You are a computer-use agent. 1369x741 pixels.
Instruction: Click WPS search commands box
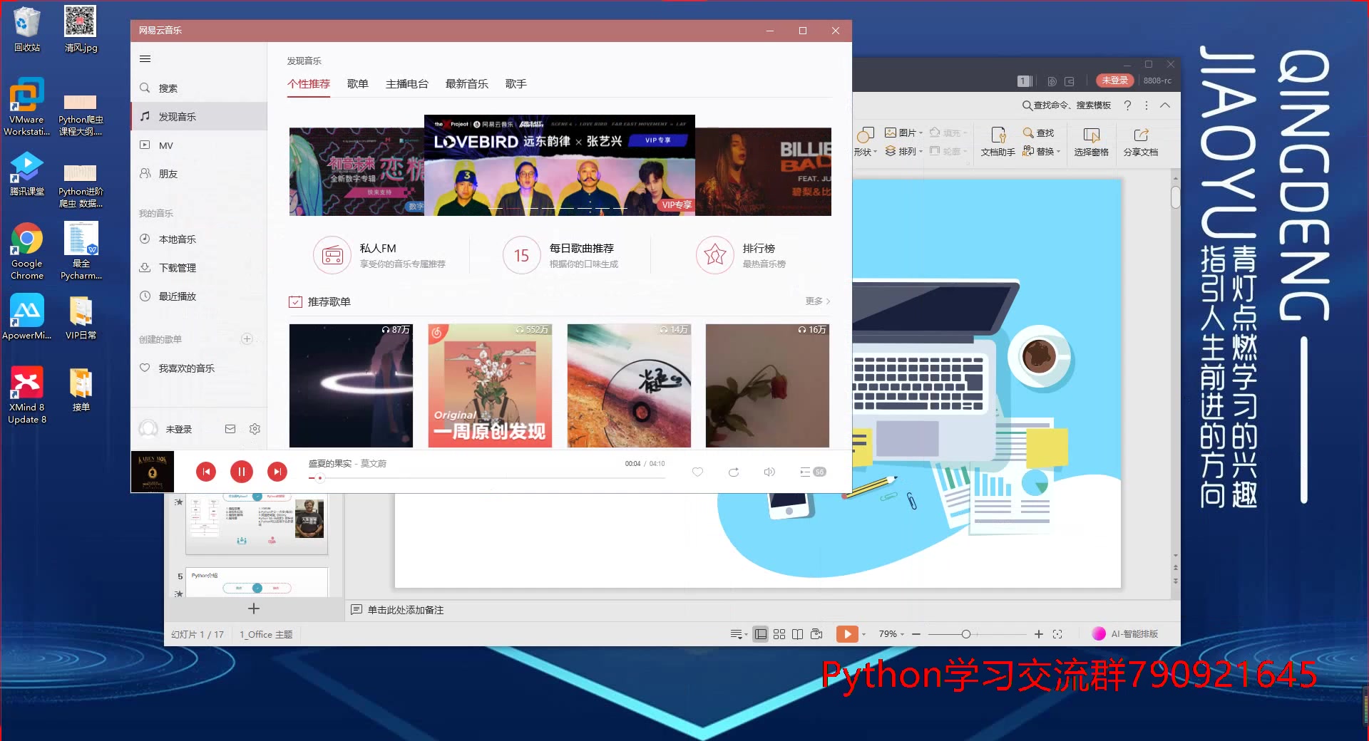point(1067,105)
